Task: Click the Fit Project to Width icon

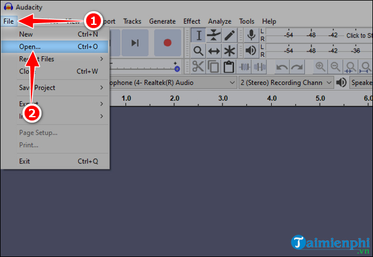Action: (x=366, y=67)
